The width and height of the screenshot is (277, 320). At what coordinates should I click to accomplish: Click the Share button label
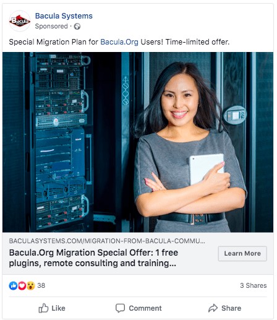pyautogui.click(x=231, y=308)
